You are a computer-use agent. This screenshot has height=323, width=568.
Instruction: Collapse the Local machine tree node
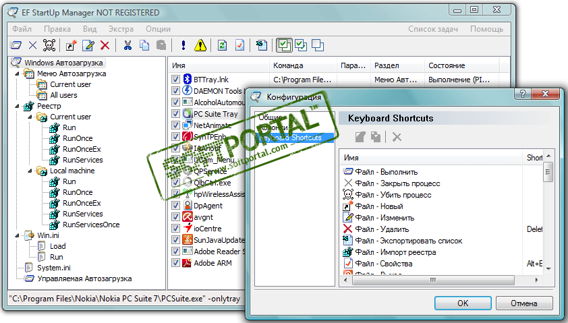(x=30, y=171)
